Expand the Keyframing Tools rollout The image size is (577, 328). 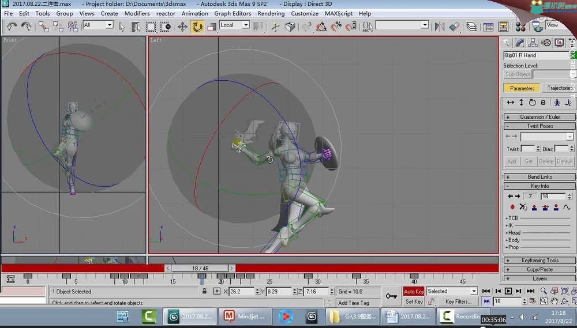(539, 261)
